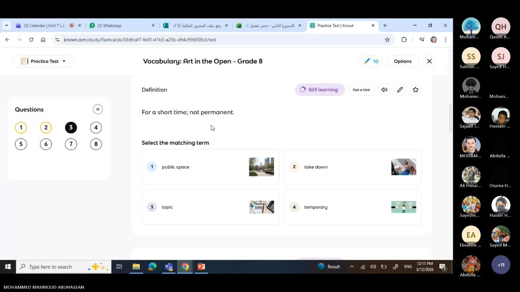Open the browser extensions puzzle icon
The image size is (520, 292).
coord(404,39)
